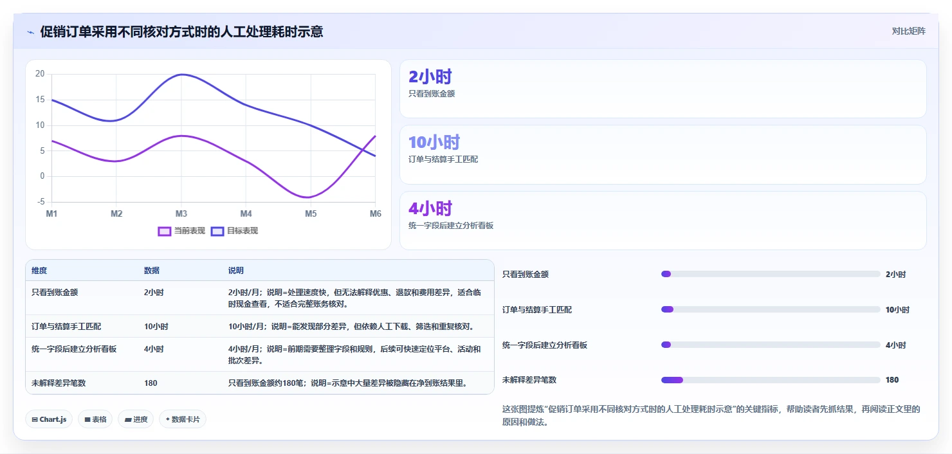This screenshot has height=454, width=952.
Task: Click the 对比矩阵 label in header
Action: (908, 31)
